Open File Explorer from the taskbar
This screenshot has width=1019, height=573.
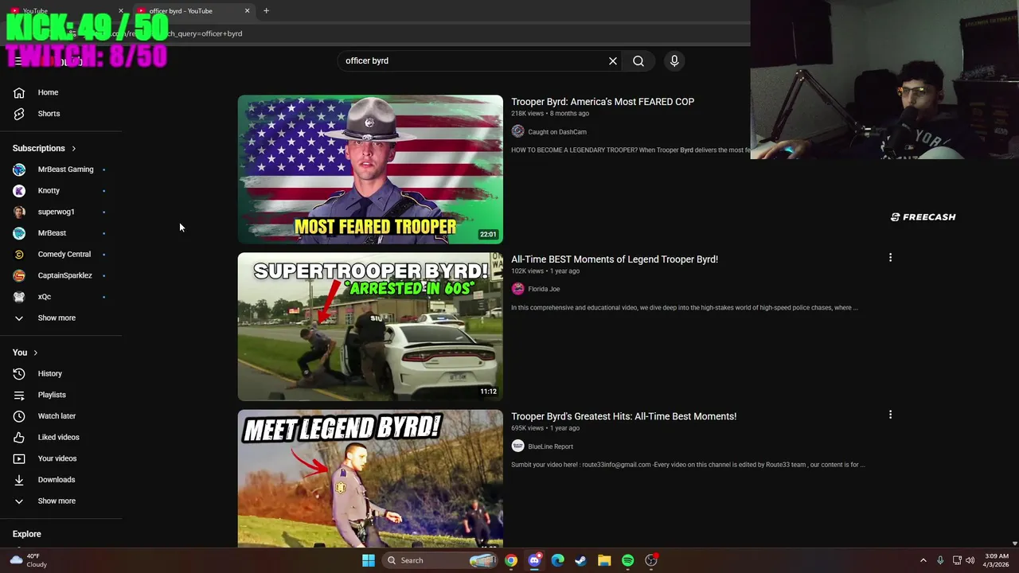[x=604, y=560]
